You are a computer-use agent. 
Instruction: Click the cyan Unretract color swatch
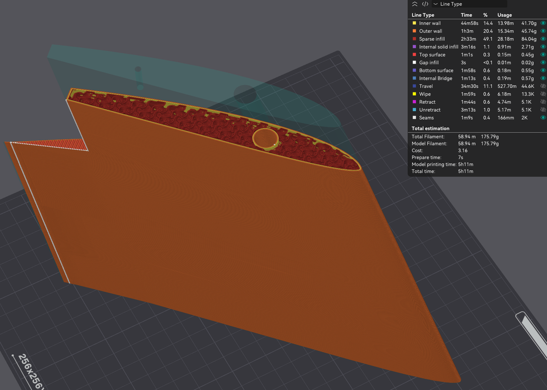[414, 110]
